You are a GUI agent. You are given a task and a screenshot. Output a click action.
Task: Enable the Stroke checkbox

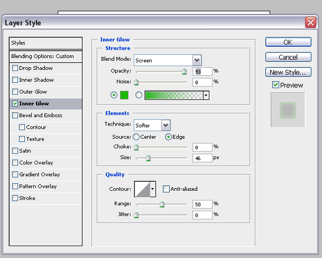coord(15,198)
